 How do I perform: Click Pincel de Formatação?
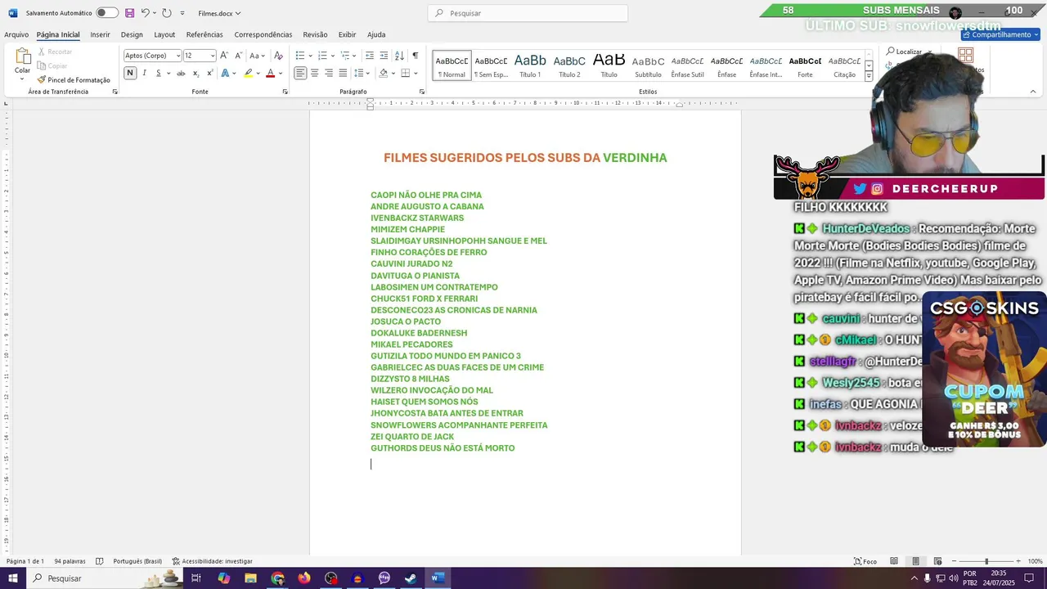tap(73, 80)
